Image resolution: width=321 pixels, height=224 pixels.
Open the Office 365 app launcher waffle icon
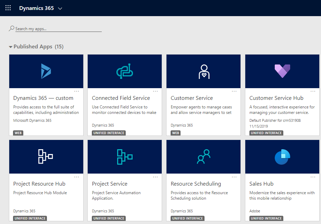(8, 8)
